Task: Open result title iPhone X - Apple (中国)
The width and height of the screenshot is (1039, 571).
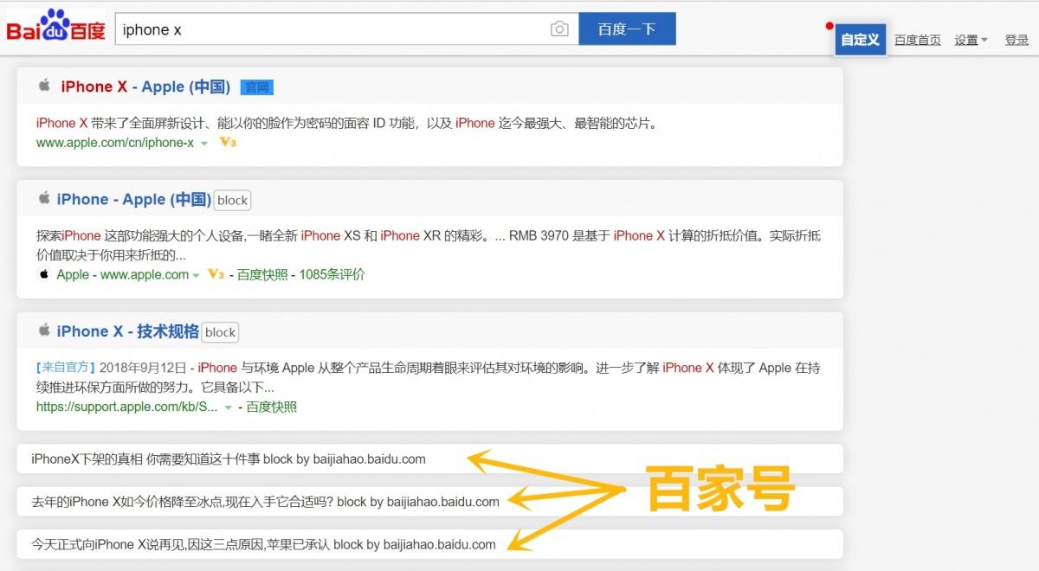Action: pos(145,87)
